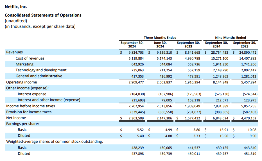Select the "Cost of revenues" row label
This screenshot has height=161, width=262.
[30, 58]
